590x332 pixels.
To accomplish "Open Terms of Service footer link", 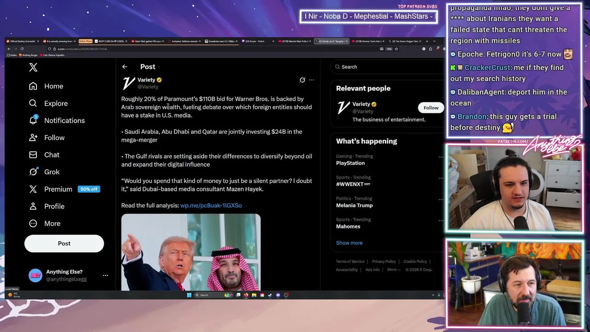I will pyautogui.click(x=350, y=261).
